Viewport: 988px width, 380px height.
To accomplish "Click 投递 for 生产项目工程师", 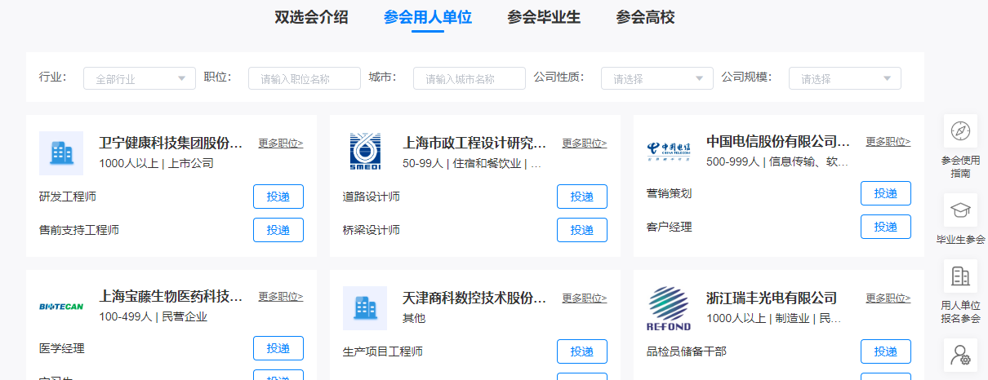I will [x=582, y=351].
